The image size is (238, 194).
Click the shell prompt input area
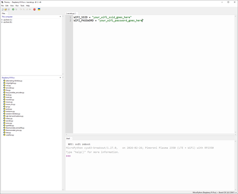click(x=77, y=155)
